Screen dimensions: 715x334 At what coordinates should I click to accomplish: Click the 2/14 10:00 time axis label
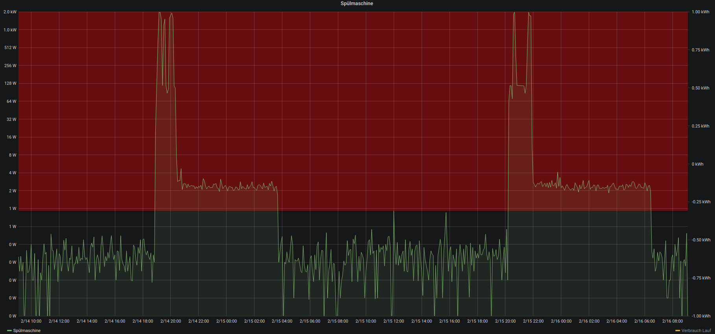click(x=31, y=321)
